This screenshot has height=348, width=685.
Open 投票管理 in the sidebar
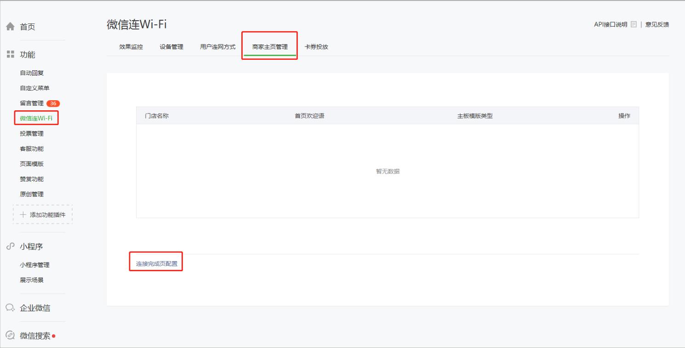coord(32,134)
